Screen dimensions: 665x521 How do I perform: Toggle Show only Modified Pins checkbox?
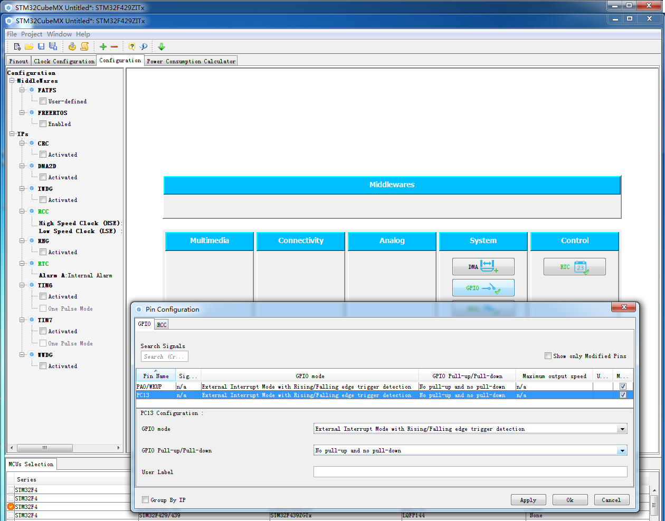tap(548, 356)
